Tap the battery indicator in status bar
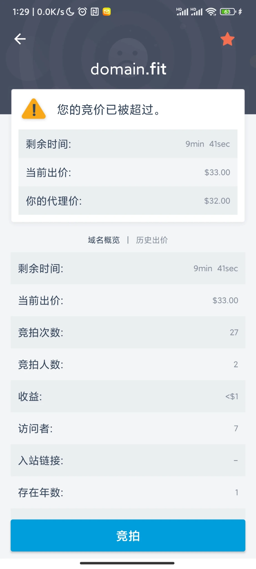This screenshot has height=569, width=256. click(x=228, y=12)
